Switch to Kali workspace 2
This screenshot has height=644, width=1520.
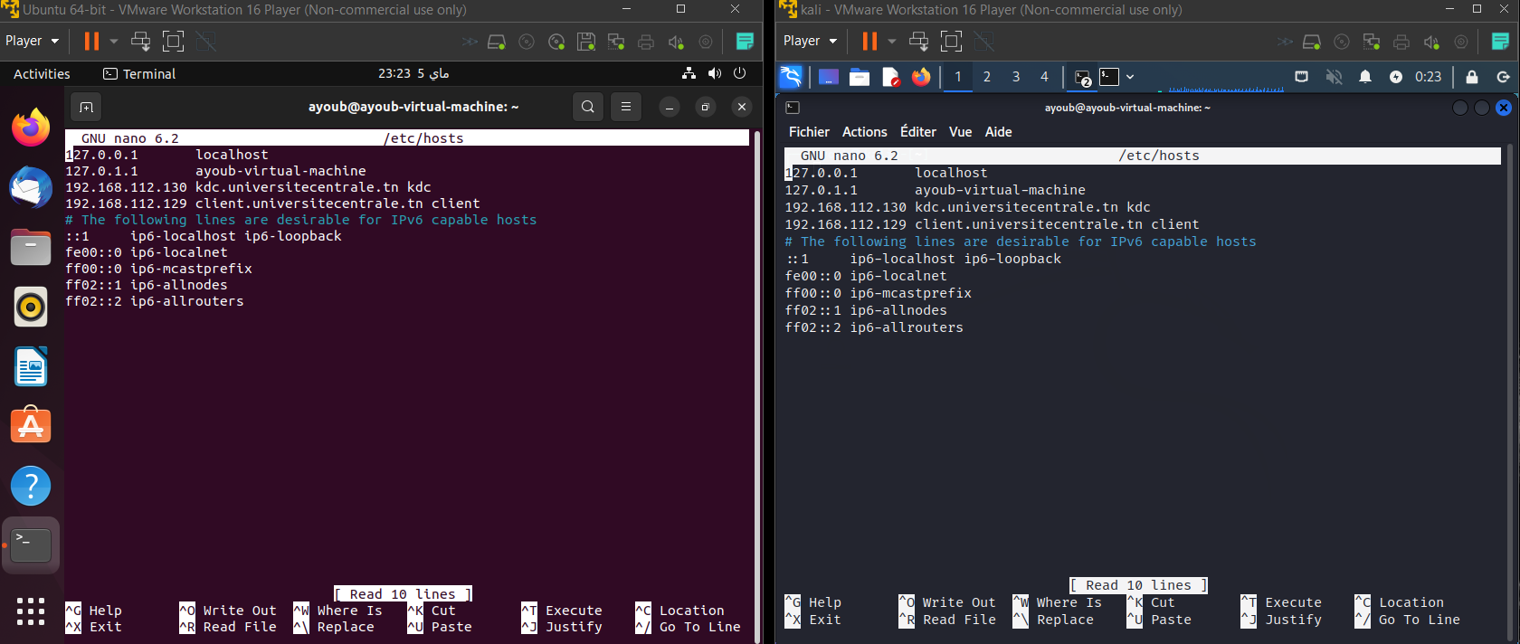click(x=987, y=77)
